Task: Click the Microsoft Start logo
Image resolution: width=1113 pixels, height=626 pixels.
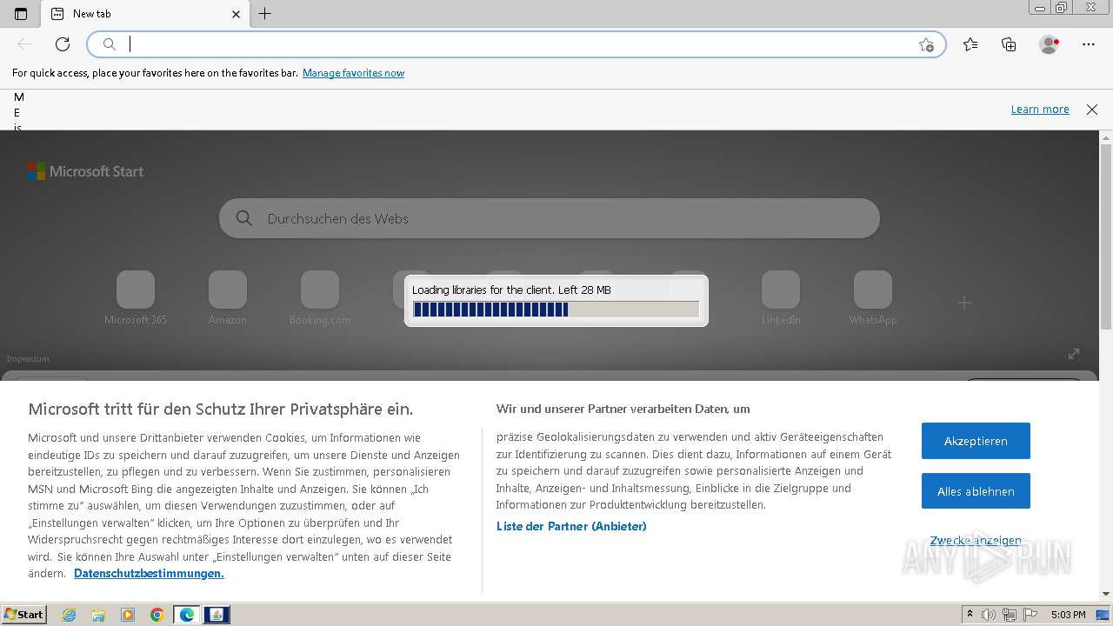Action: click(85, 171)
